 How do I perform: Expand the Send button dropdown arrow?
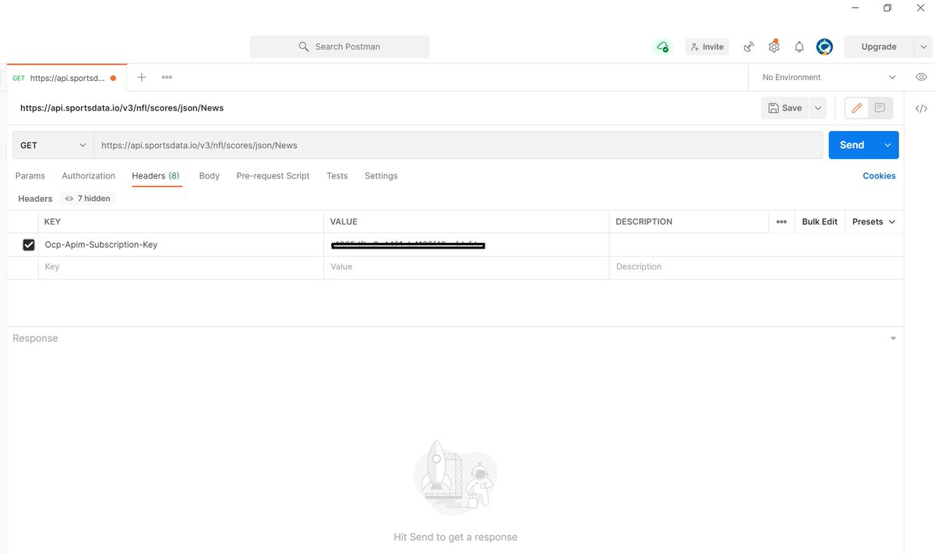coord(887,145)
